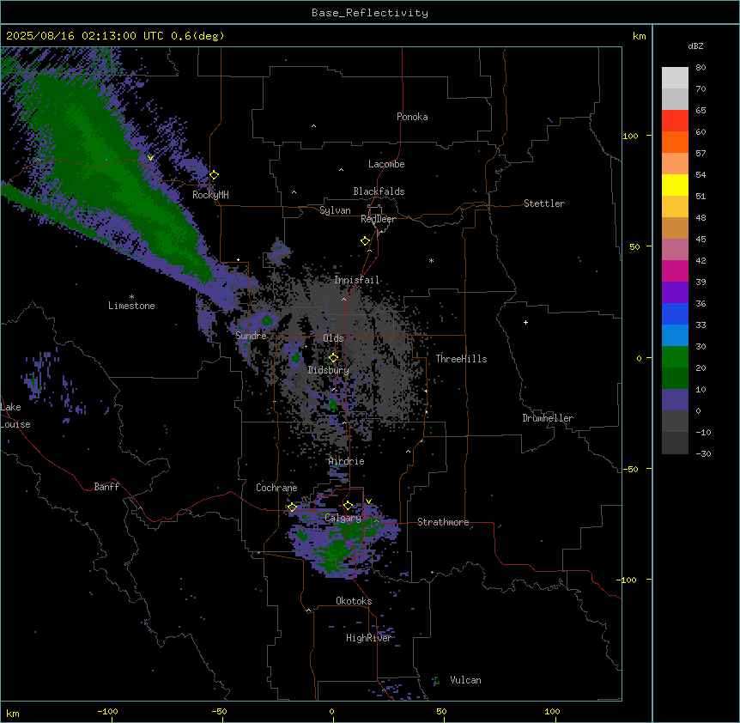Pick the slate purple 0–10 dBZ swatch
The image size is (740, 723).
[x=675, y=400]
